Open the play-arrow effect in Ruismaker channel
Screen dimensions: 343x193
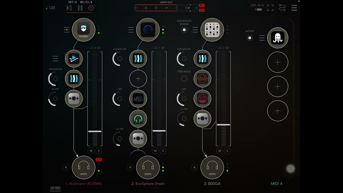[x=74, y=58]
